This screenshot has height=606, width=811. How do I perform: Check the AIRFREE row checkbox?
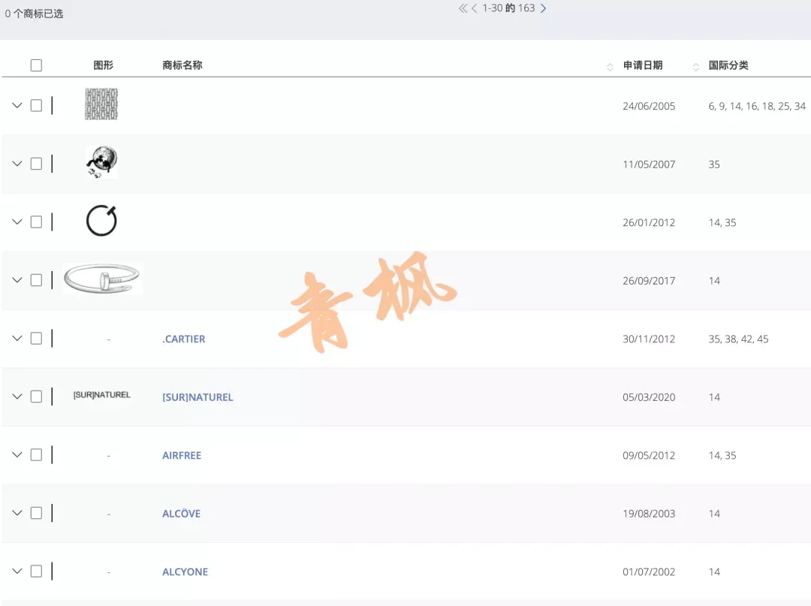36,455
